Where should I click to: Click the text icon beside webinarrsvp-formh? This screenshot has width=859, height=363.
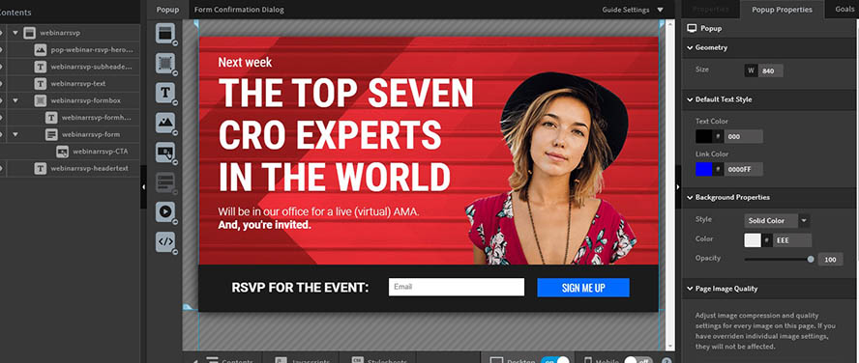(51, 118)
